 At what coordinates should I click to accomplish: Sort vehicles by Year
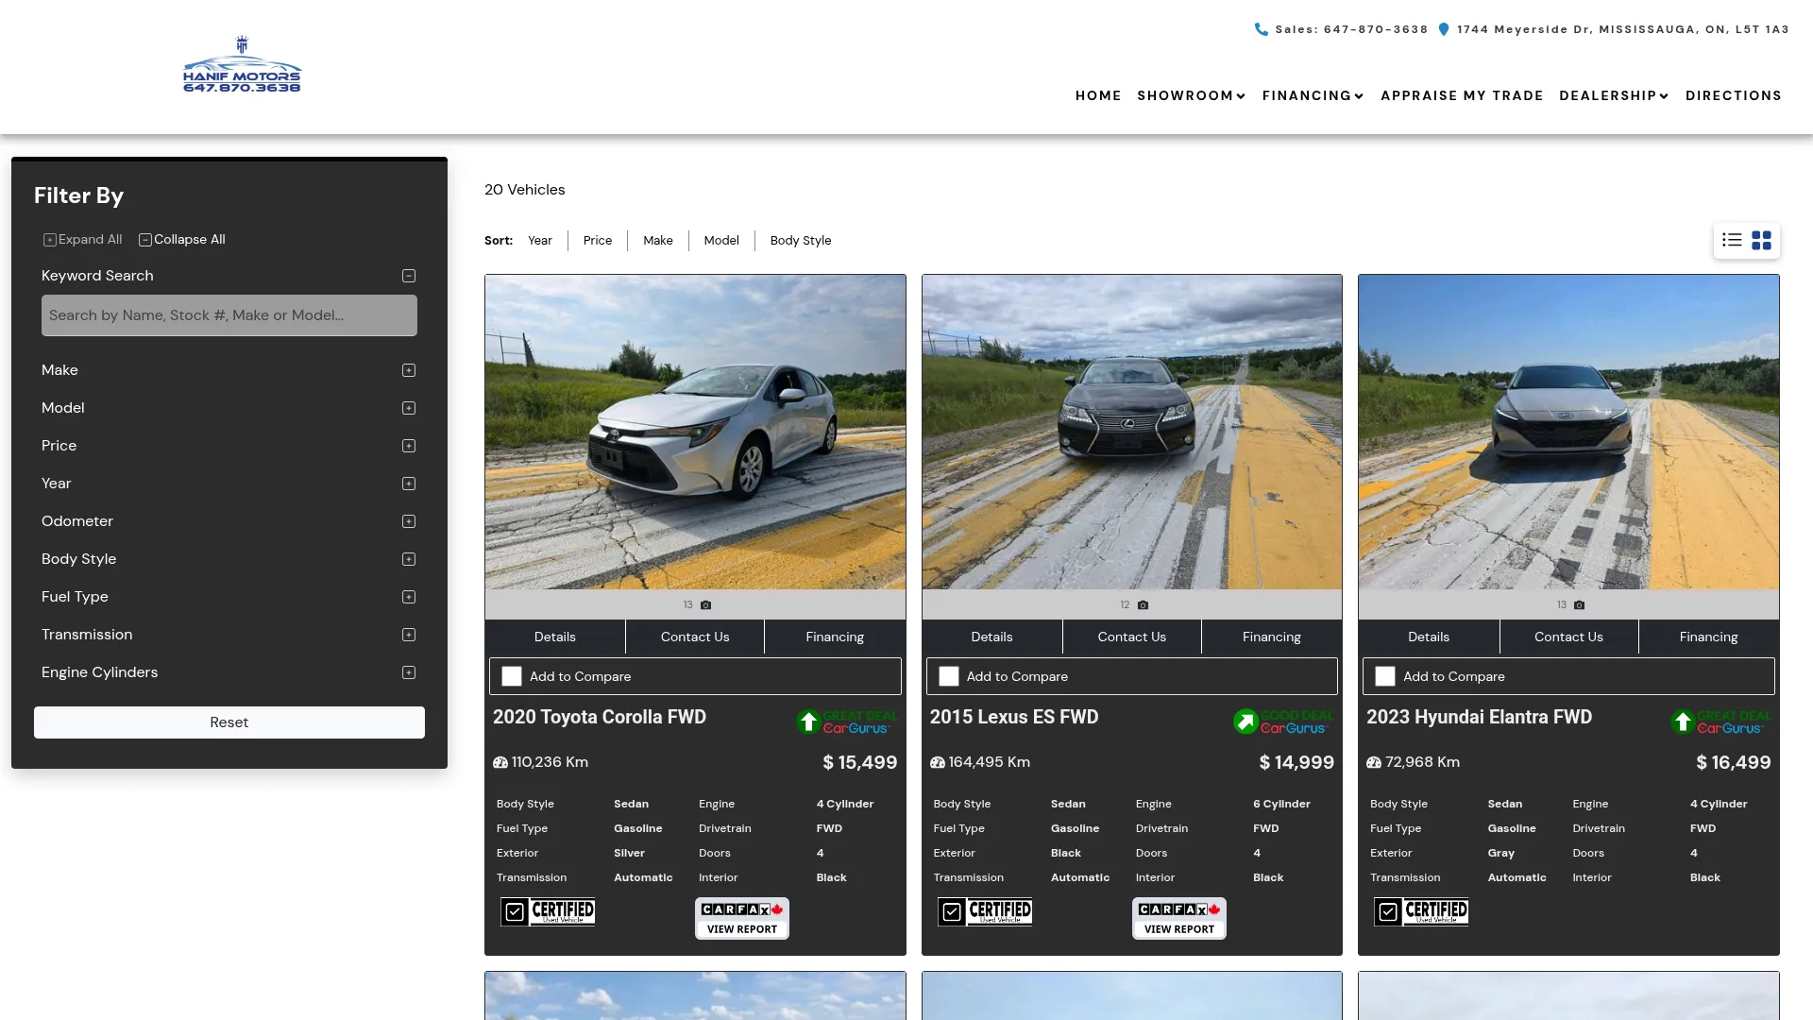pyautogui.click(x=540, y=241)
